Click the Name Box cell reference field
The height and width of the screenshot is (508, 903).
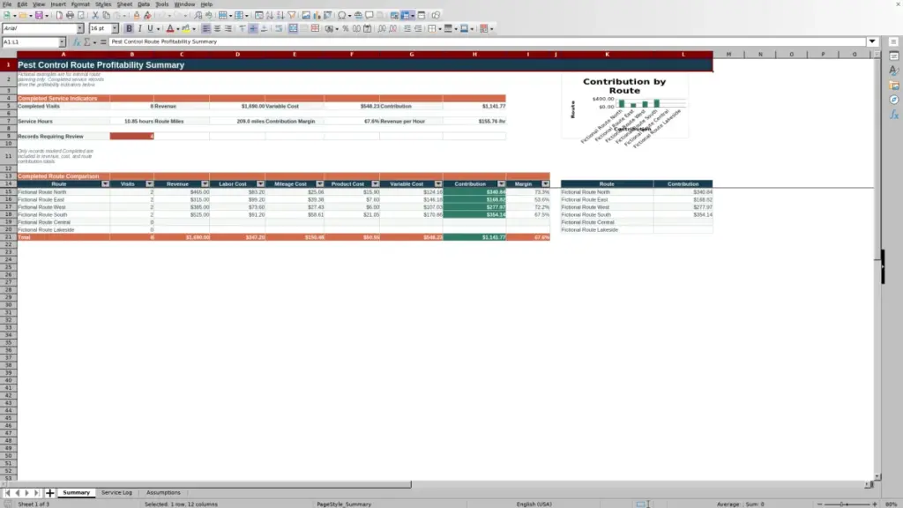[x=30, y=42]
